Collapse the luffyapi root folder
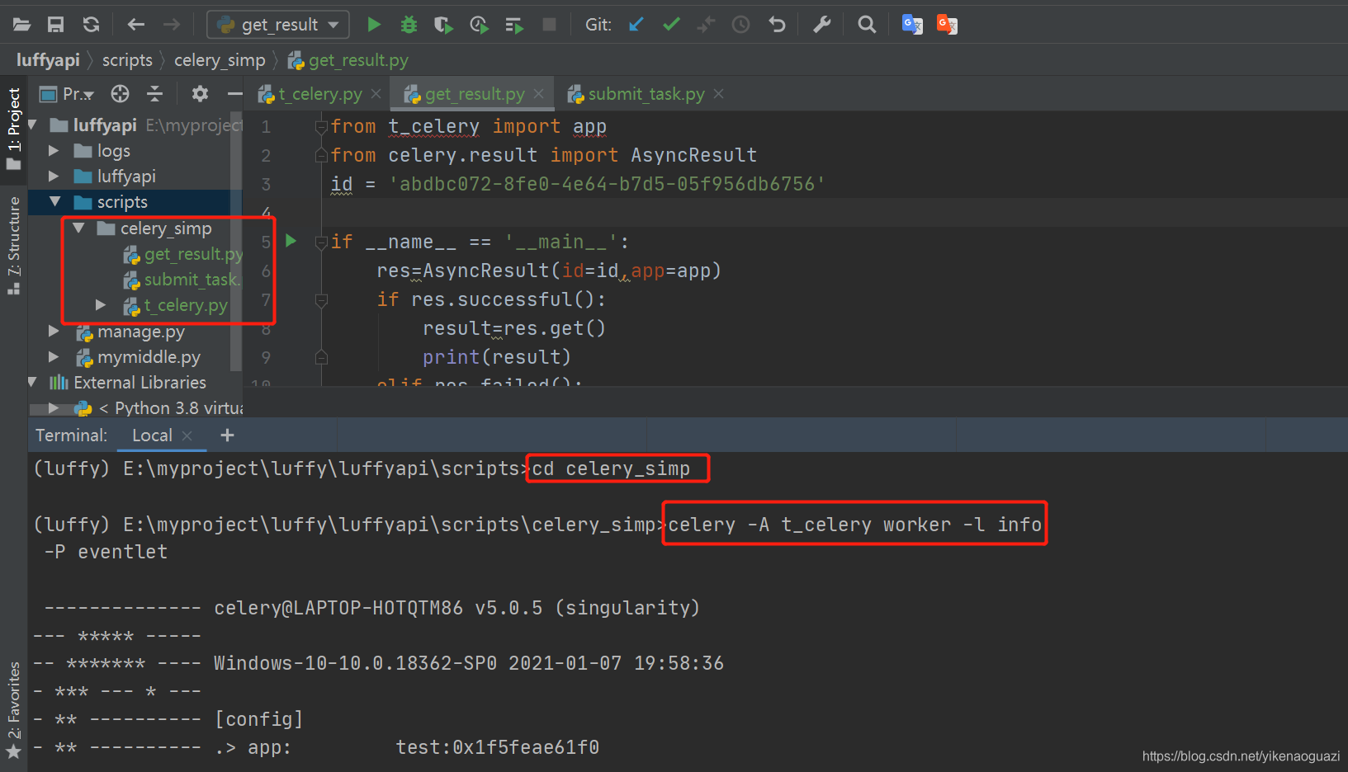The height and width of the screenshot is (772, 1348). coord(32,125)
